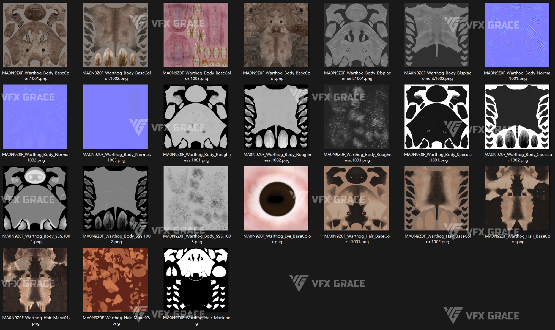Screen dimensions: 555x330
Task: Open the Warthog_Body_BaseColor.1003.png pink texture
Action: (x=196, y=35)
